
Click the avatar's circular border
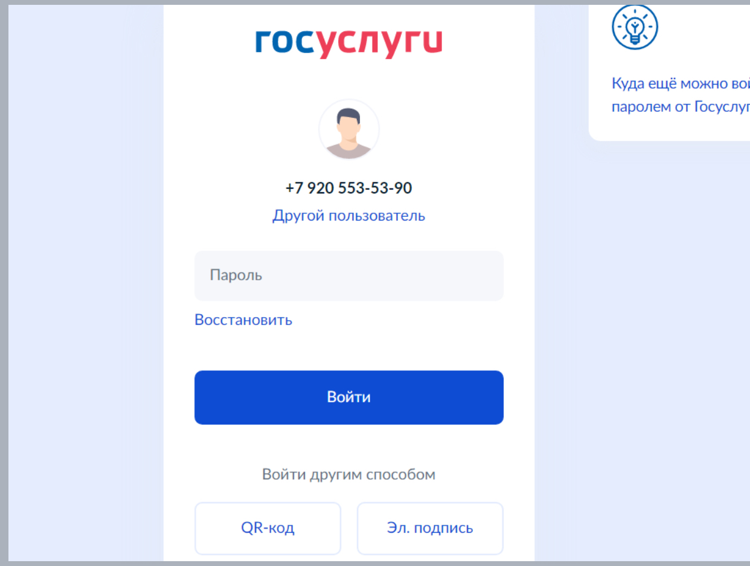pos(349,100)
